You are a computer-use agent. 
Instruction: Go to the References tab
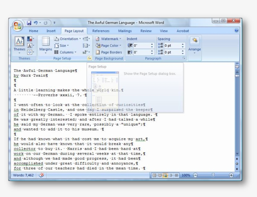click(101, 31)
